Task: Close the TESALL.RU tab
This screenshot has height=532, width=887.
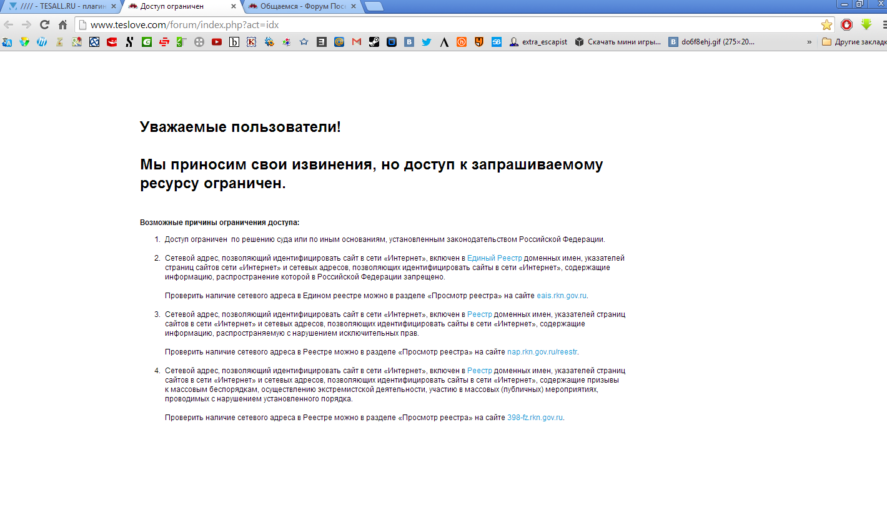Action: (x=114, y=6)
